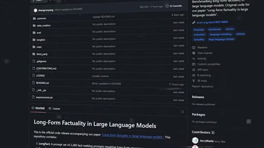This screenshot has height=148, width=264.
Task: Click the Readme book icon in sidebar
Action: pos(194,48)
